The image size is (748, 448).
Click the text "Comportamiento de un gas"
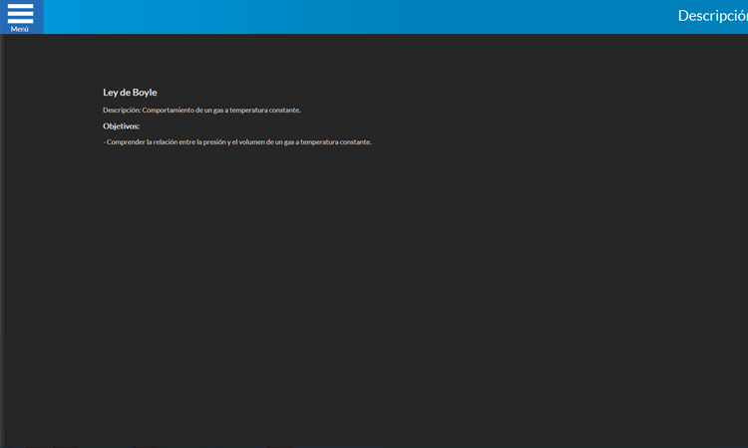pyautogui.click(x=182, y=111)
